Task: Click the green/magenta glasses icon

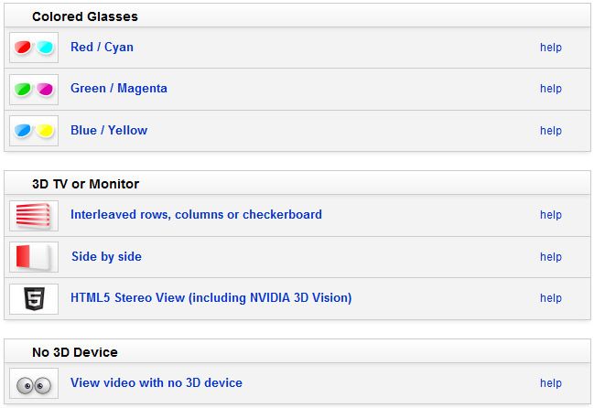Action: [x=34, y=89]
